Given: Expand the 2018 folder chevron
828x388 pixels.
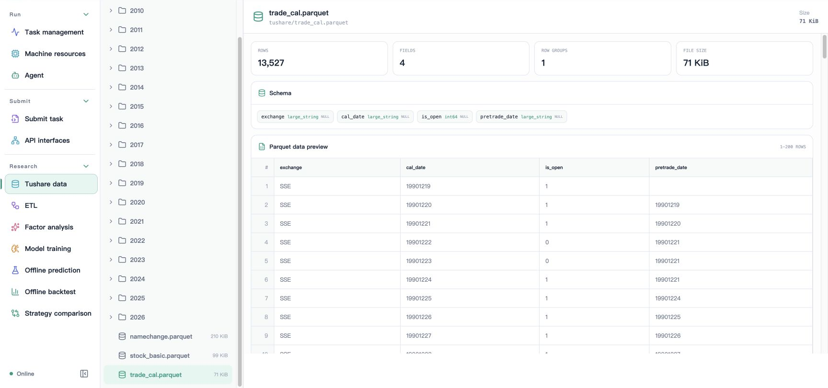Looking at the screenshot, I should [x=111, y=164].
